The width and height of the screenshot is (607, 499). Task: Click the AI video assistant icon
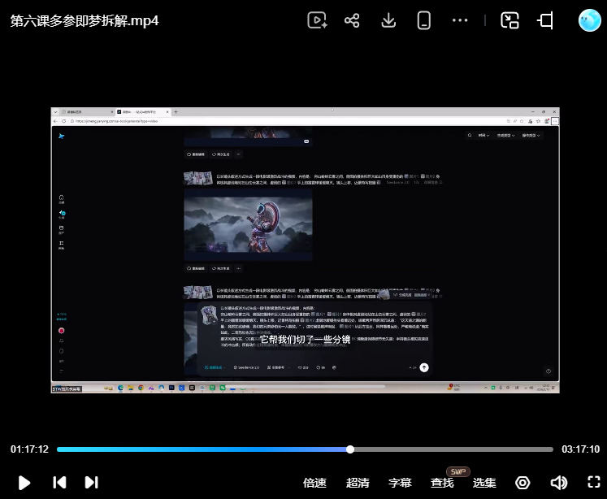click(317, 20)
